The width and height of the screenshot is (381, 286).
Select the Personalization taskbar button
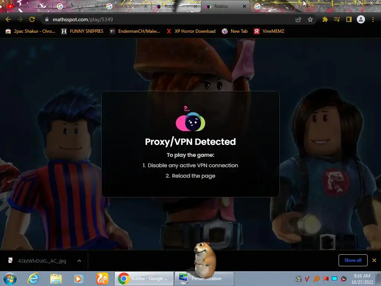pos(204,279)
